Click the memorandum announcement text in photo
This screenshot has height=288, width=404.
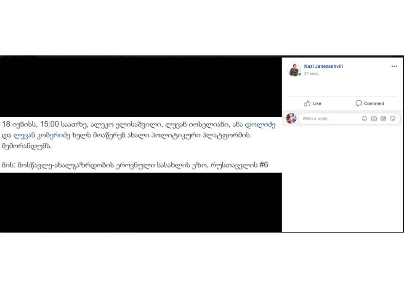[138, 135]
